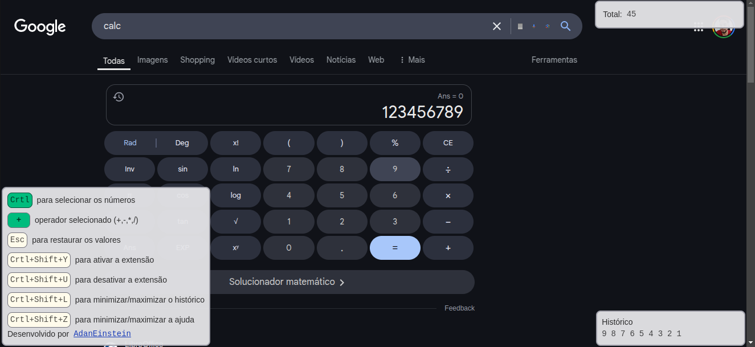Open Google Lens image search

pos(548,26)
